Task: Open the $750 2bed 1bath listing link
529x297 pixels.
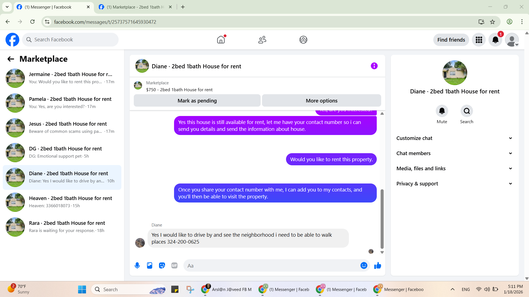Action: point(179,90)
